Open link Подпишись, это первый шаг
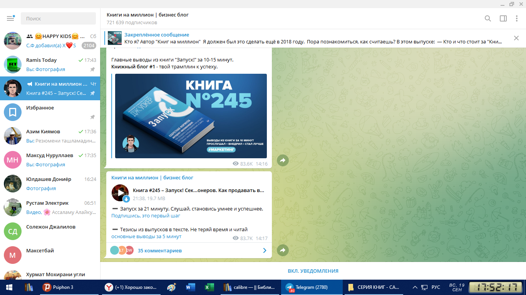This screenshot has height=295, width=526. tap(146, 216)
